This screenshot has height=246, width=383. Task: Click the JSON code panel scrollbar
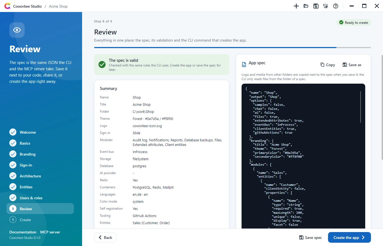click(361, 107)
